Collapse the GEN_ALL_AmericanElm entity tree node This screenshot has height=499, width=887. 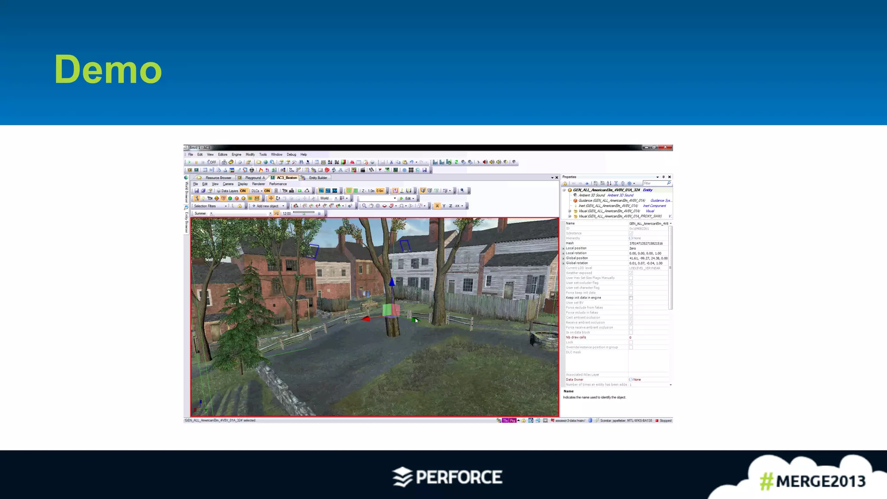pos(564,190)
